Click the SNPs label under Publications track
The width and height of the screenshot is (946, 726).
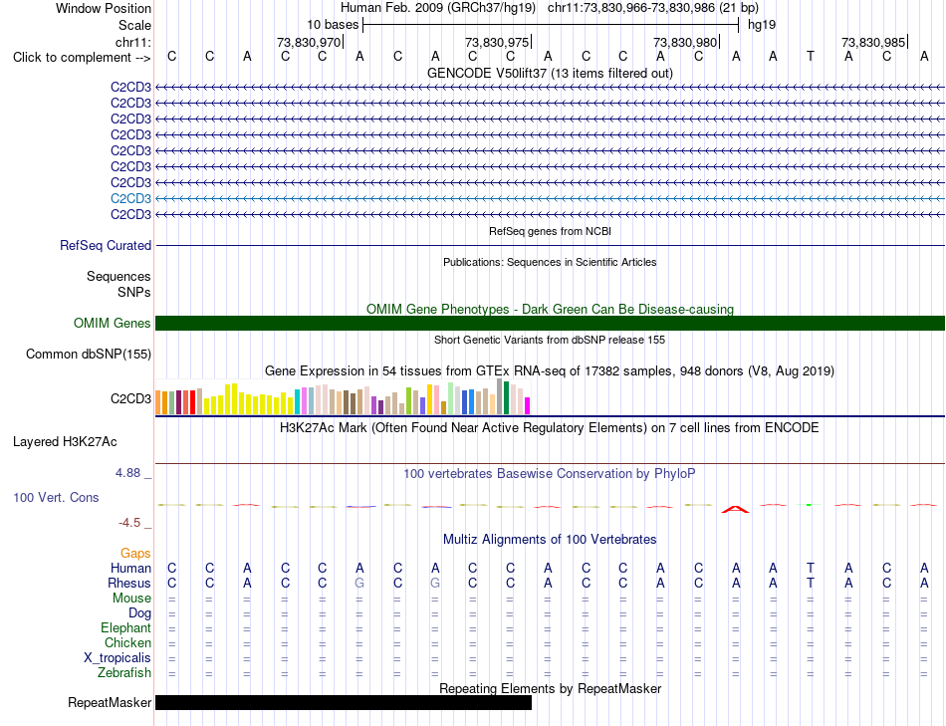click(x=134, y=292)
